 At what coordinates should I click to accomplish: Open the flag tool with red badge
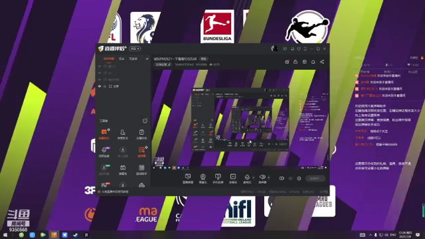(104, 185)
